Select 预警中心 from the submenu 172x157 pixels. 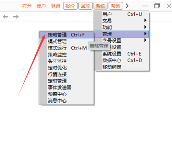coord(66,94)
